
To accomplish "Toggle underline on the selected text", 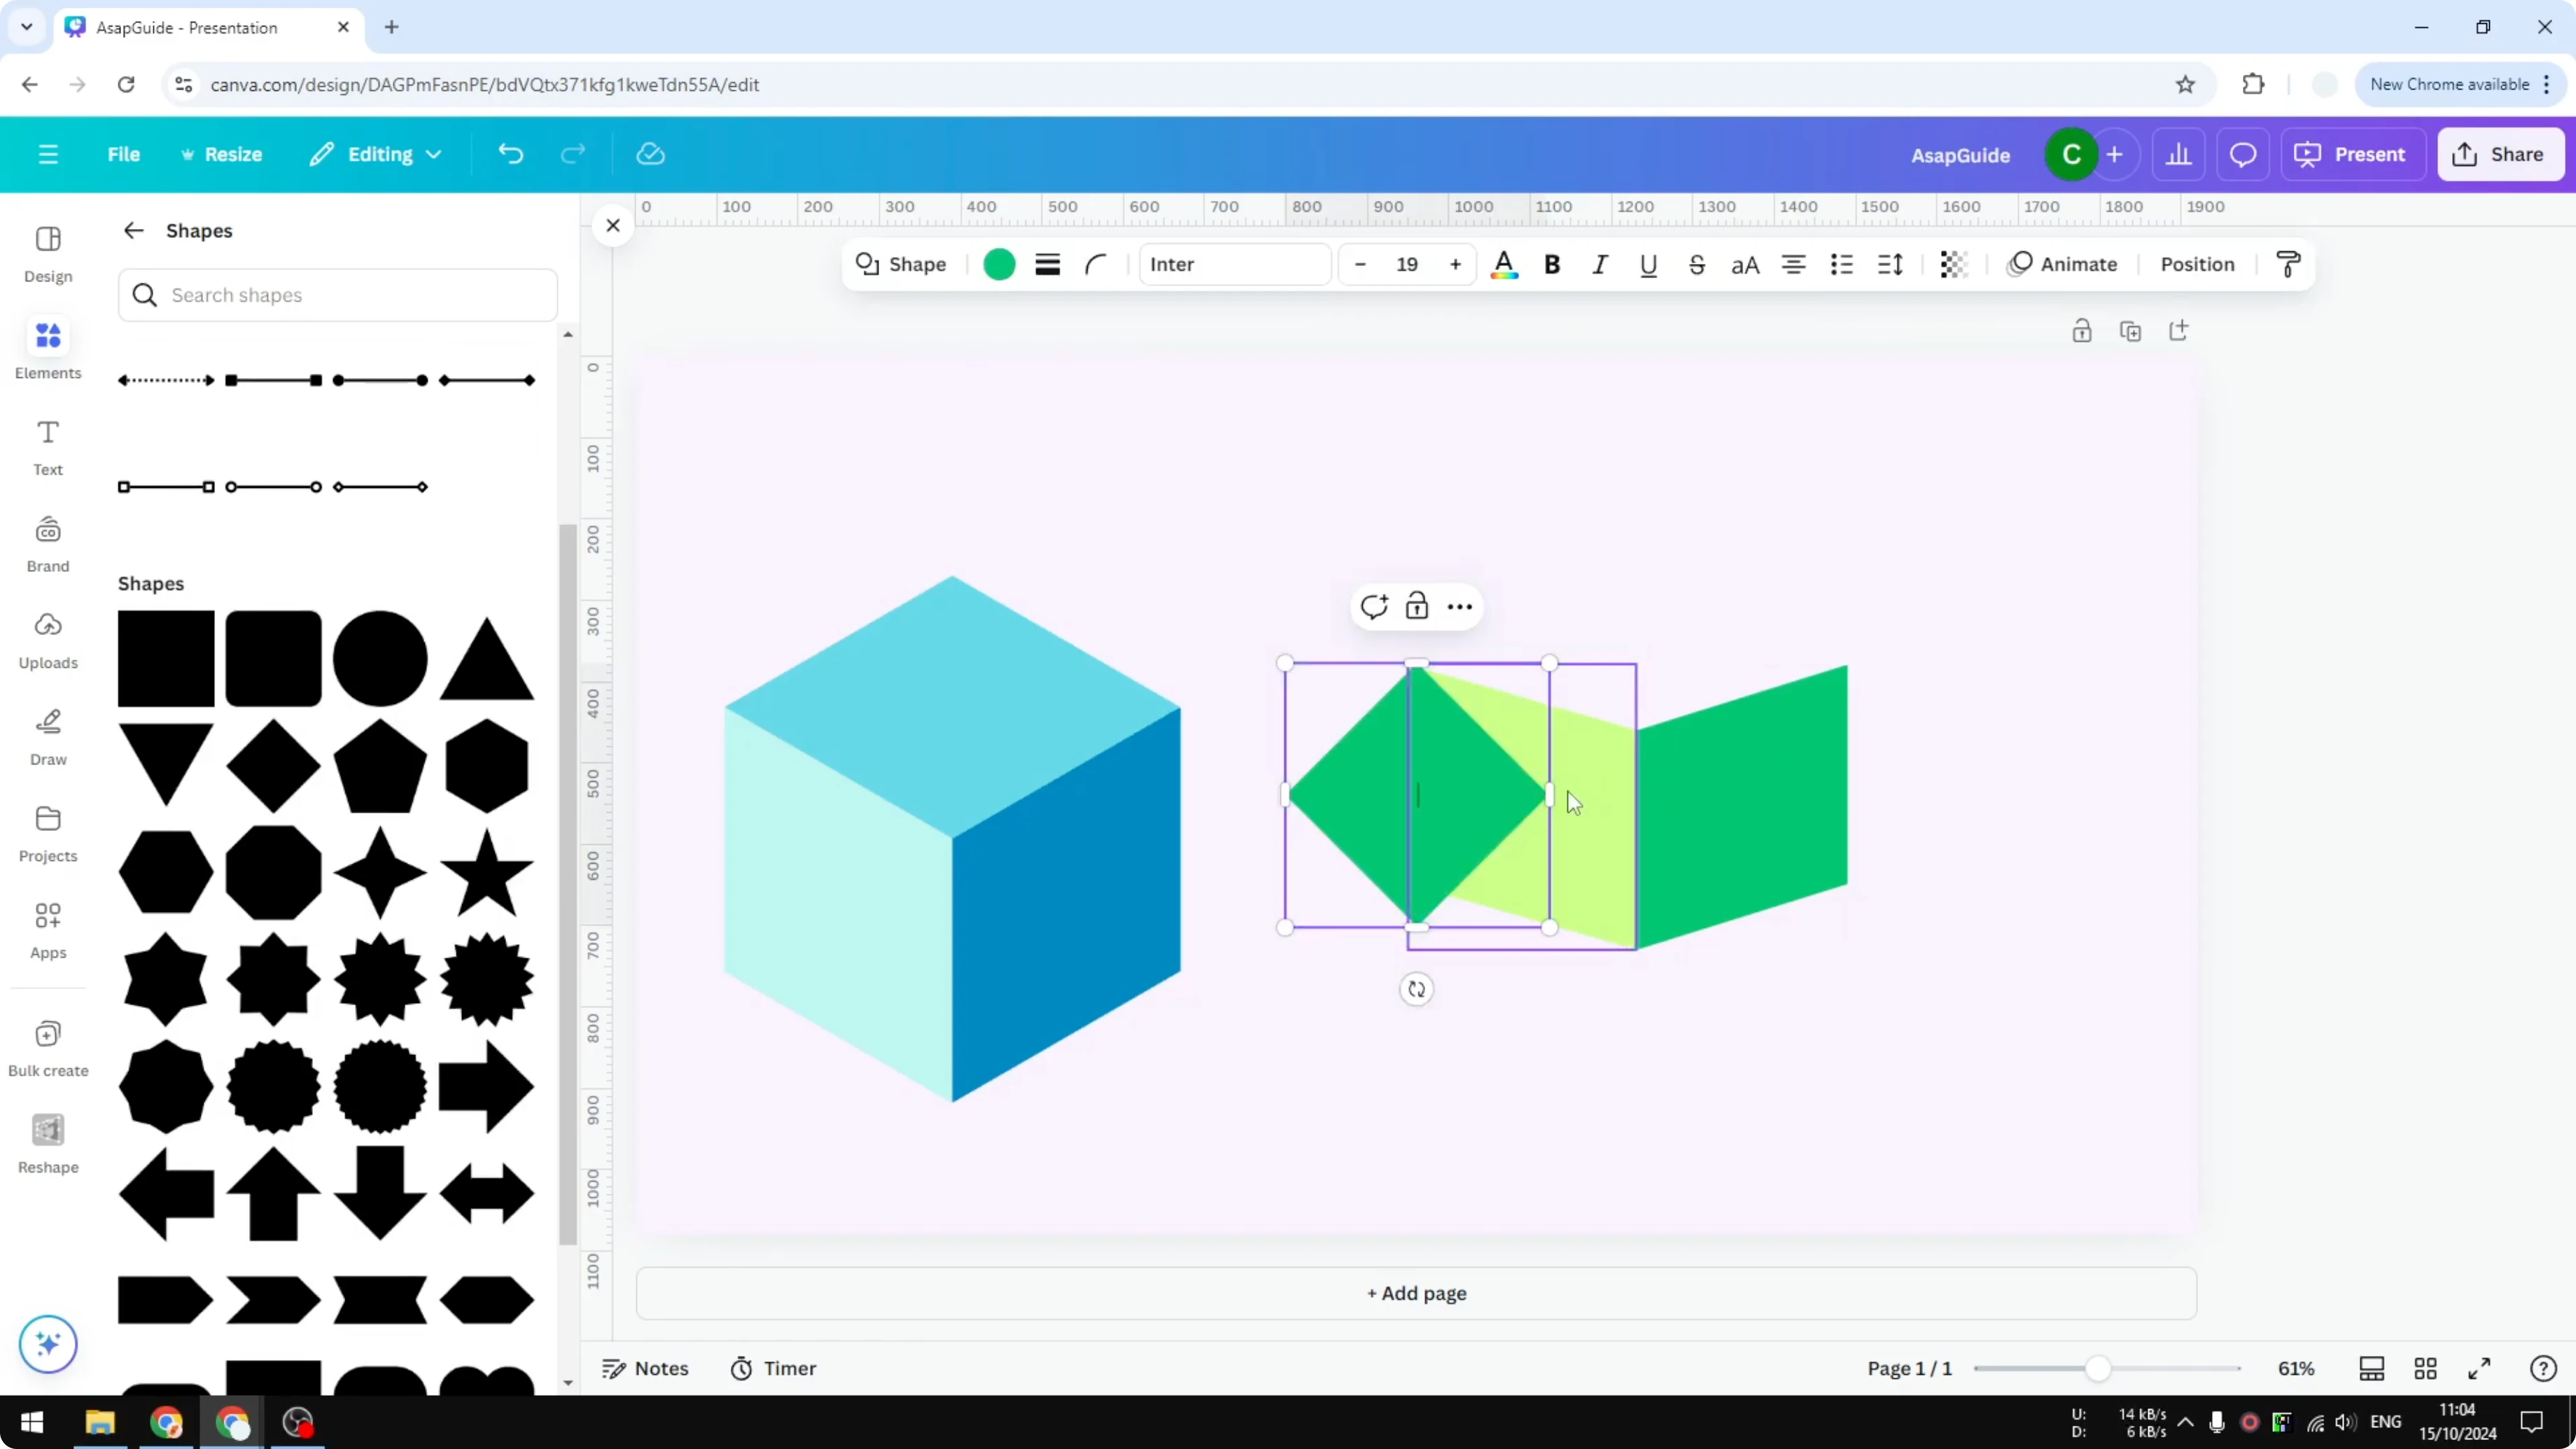I will coord(1648,264).
